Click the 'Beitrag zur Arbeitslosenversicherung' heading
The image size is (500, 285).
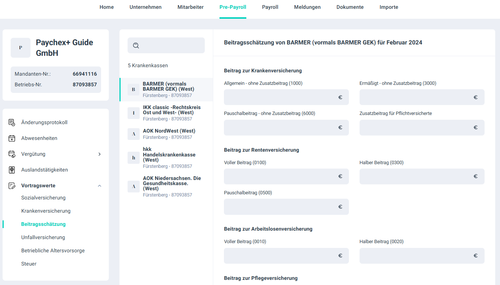click(268, 229)
